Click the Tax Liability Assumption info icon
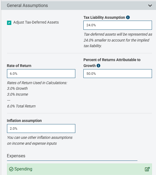 click(x=128, y=17)
